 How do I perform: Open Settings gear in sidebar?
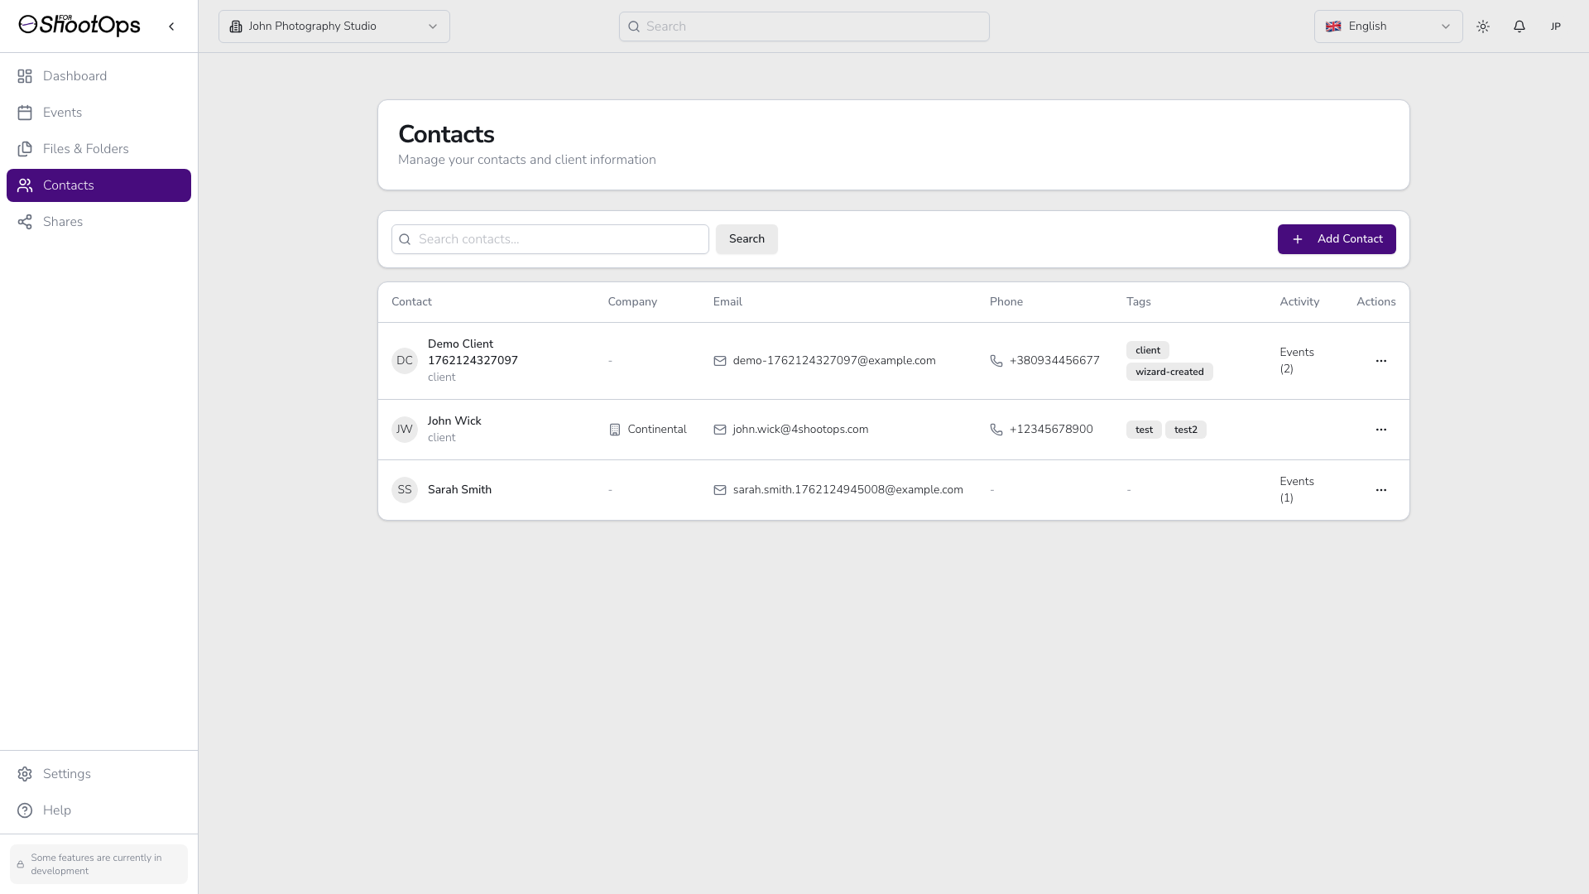pos(66,774)
